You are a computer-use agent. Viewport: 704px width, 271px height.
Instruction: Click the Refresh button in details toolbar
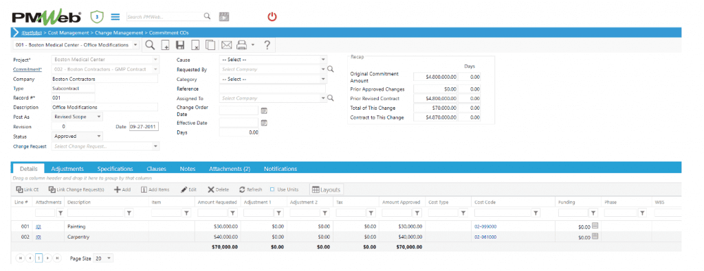coord(250,189)
